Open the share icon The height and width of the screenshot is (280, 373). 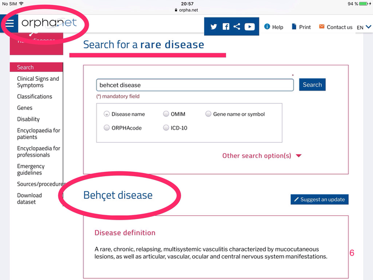(237, 26)
